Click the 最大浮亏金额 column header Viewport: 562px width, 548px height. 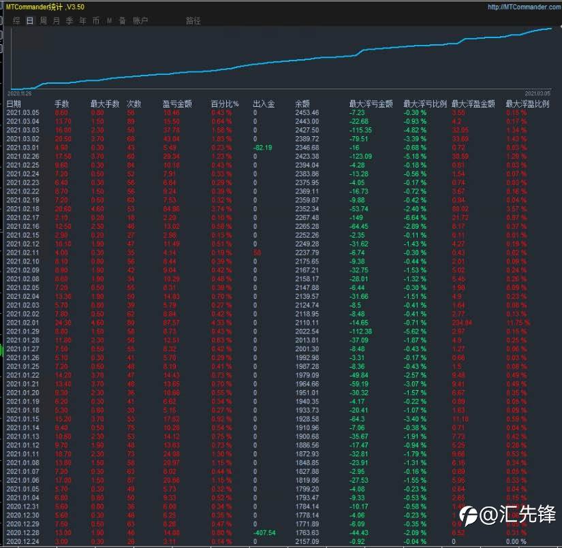pyautogui.click(x=371, y=104)
